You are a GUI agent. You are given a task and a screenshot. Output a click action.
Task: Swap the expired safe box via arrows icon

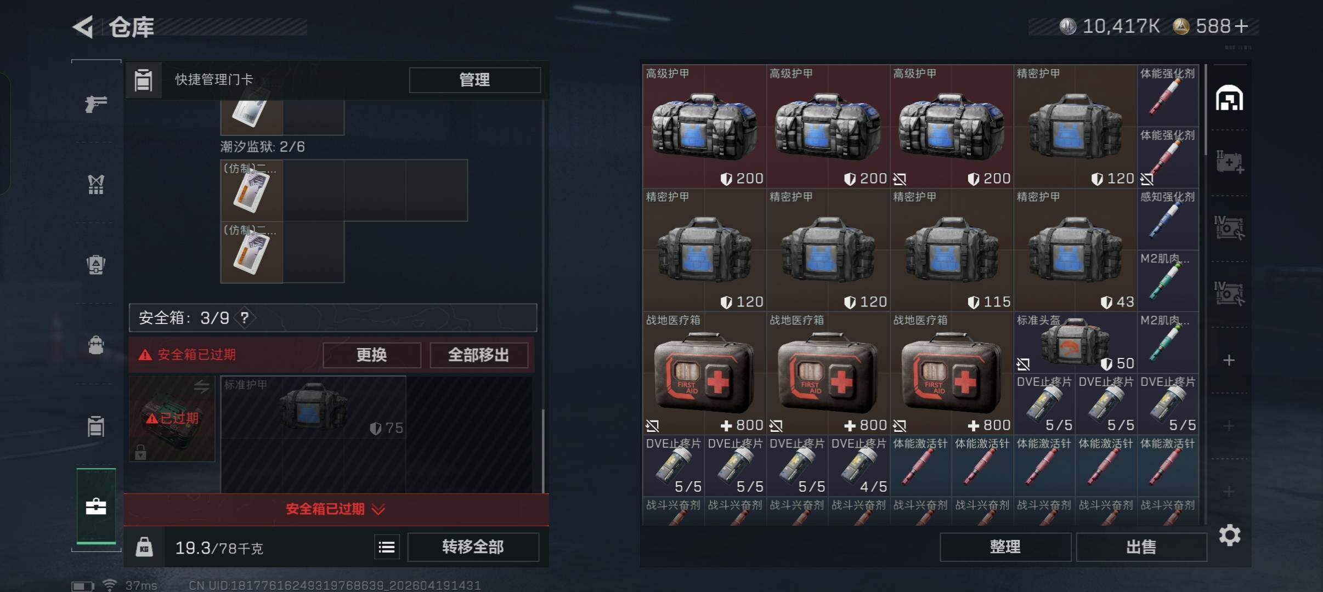[201, 386]
